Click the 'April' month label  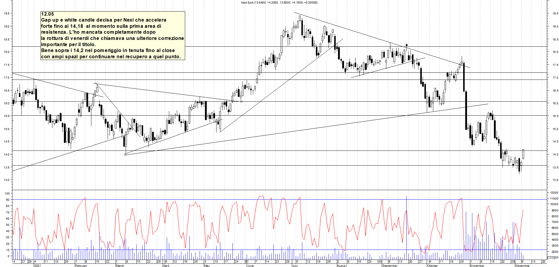(x=166, y=266)
